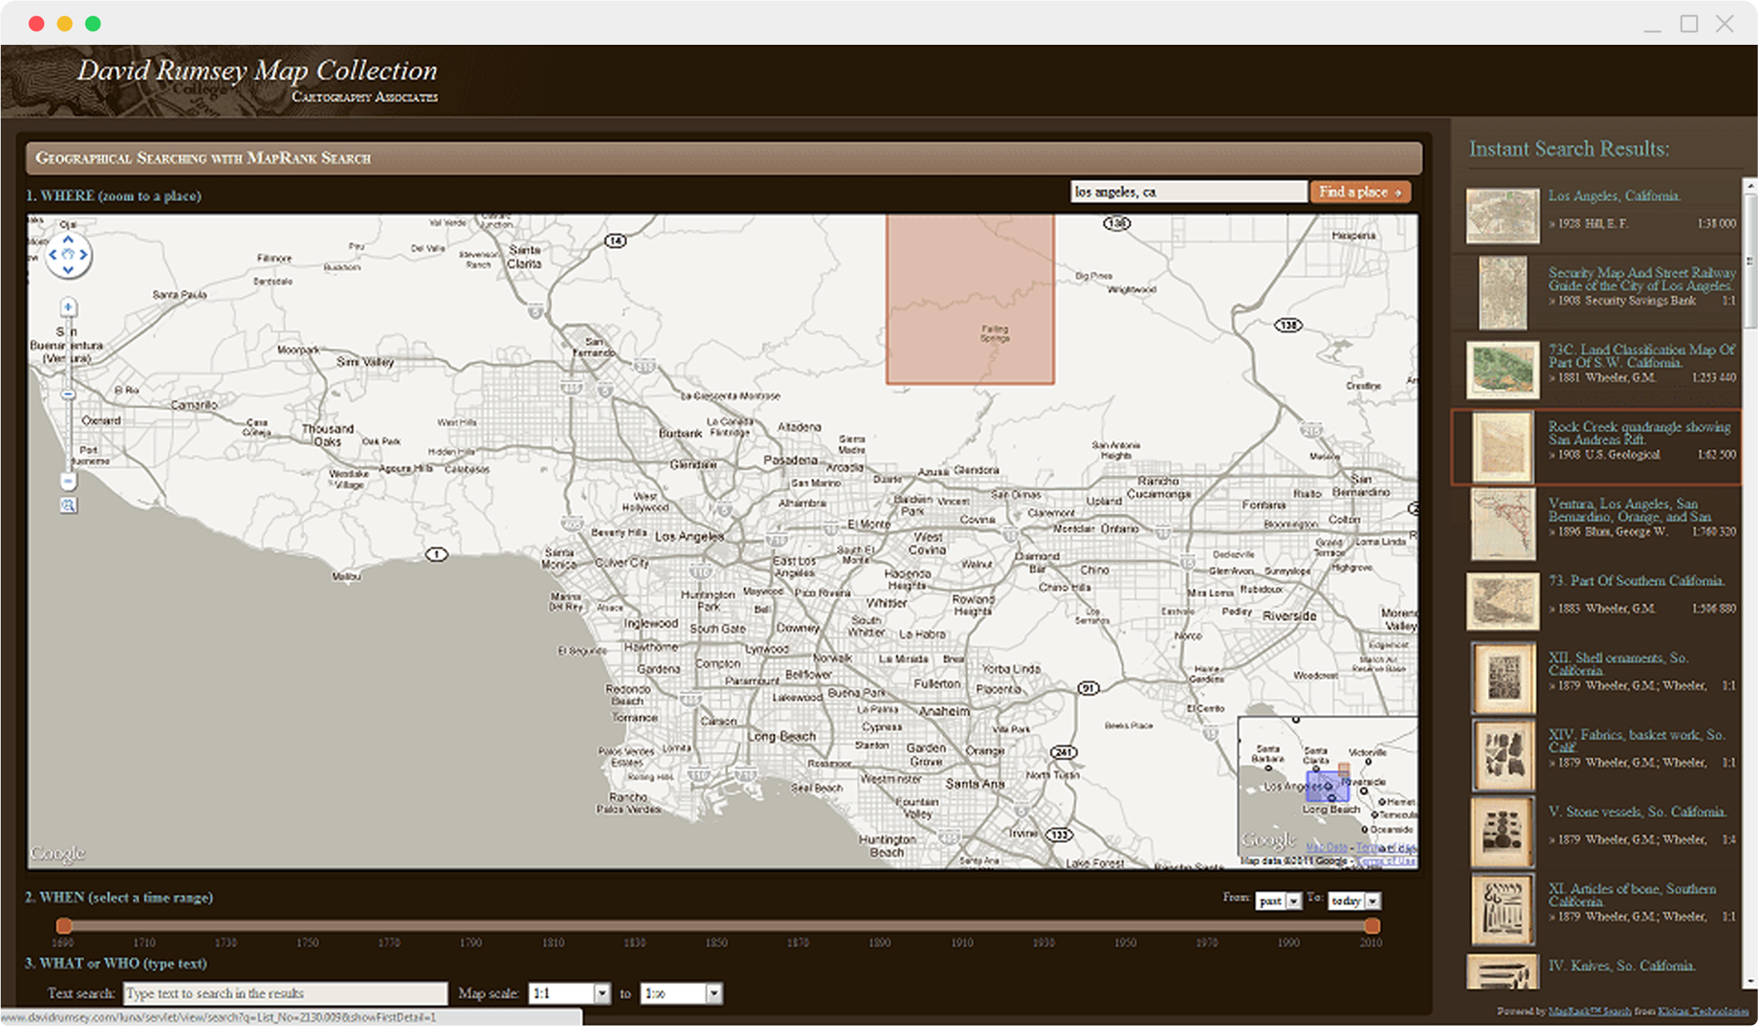Click the map zoom slider handle
The width and height of the screenshot is (1758, 1026).
click(68, 394)
